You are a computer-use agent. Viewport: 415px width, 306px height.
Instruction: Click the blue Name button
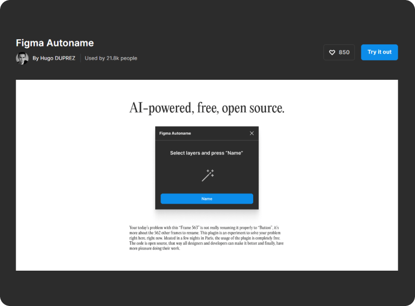tap(207, 198)
